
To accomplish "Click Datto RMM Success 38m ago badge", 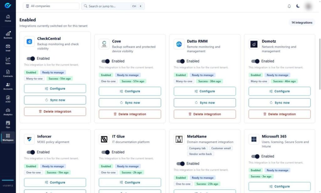I will 209,81.
